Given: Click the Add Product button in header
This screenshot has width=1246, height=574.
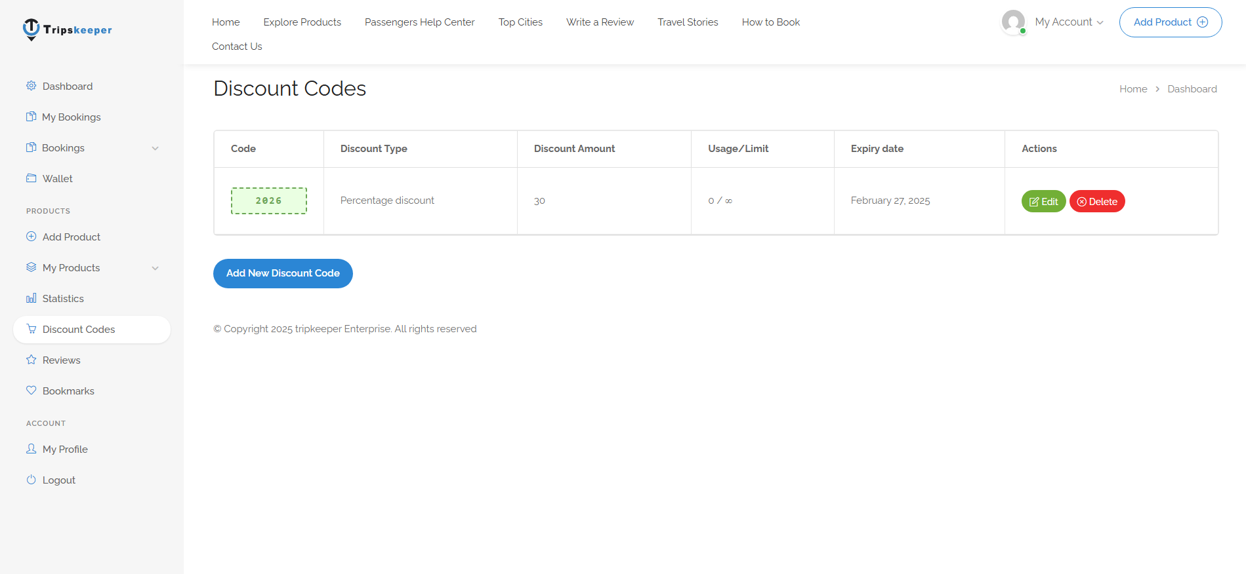Looking at the screenshot, I should tap(1170, 22).
